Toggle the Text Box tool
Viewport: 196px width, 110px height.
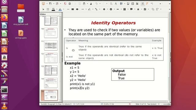tap(143, 4)
